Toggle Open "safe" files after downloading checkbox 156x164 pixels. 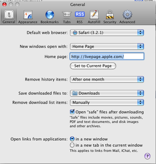tap(72, 112)
